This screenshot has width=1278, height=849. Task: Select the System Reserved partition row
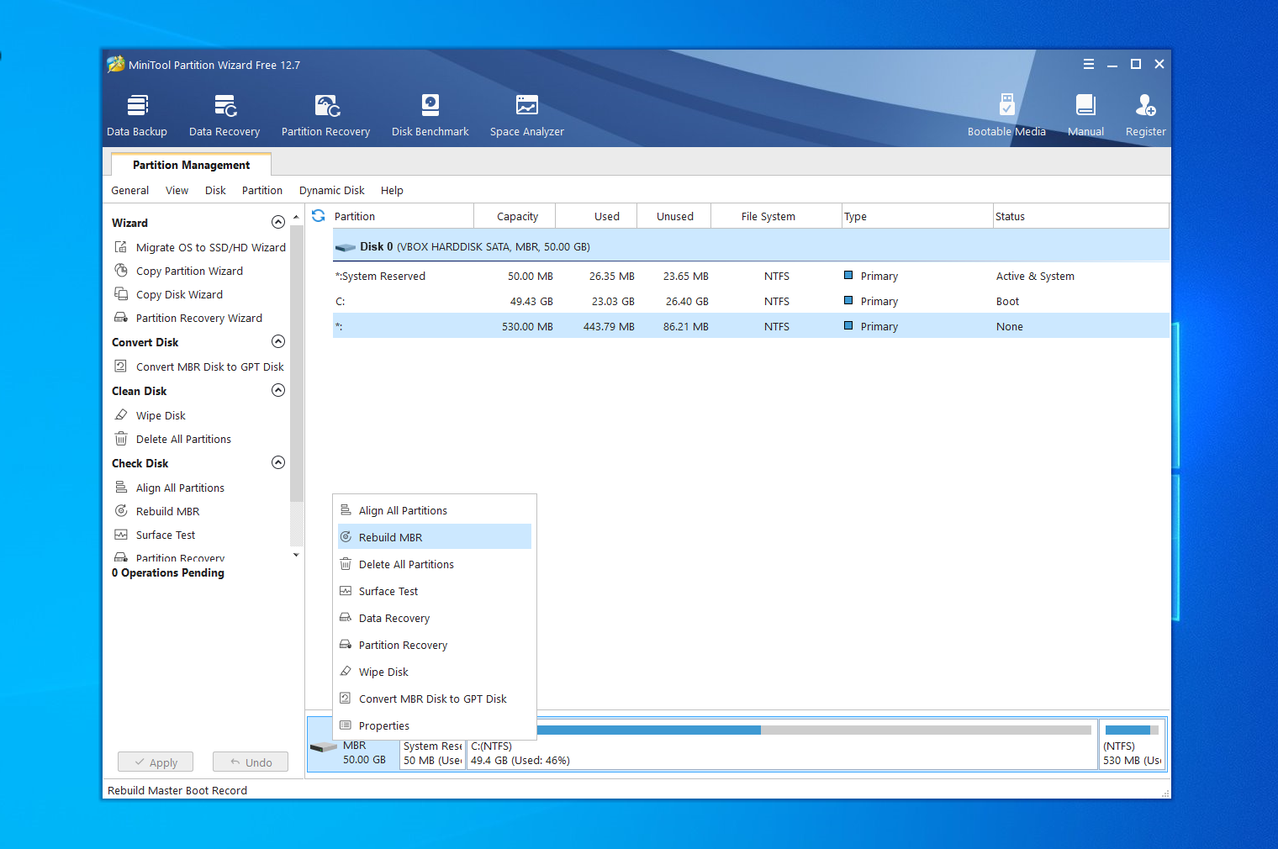coord(751,276)
